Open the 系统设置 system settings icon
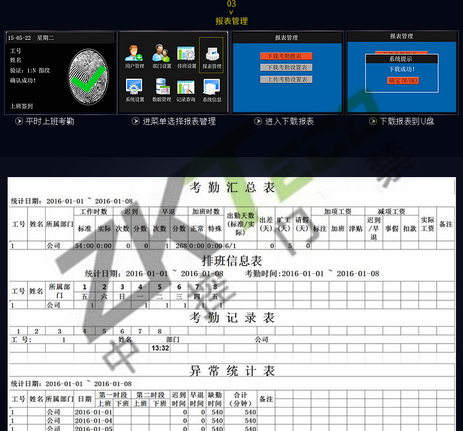Image resolution: width=463 pixels, height=431 pixels. [134, 88]
